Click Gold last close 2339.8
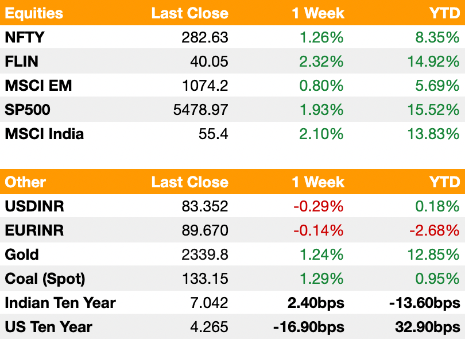 click(205, 255)
